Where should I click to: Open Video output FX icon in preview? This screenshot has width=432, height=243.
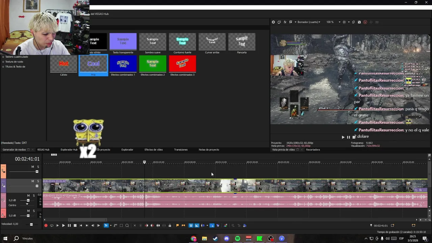(x=285, y=22)
